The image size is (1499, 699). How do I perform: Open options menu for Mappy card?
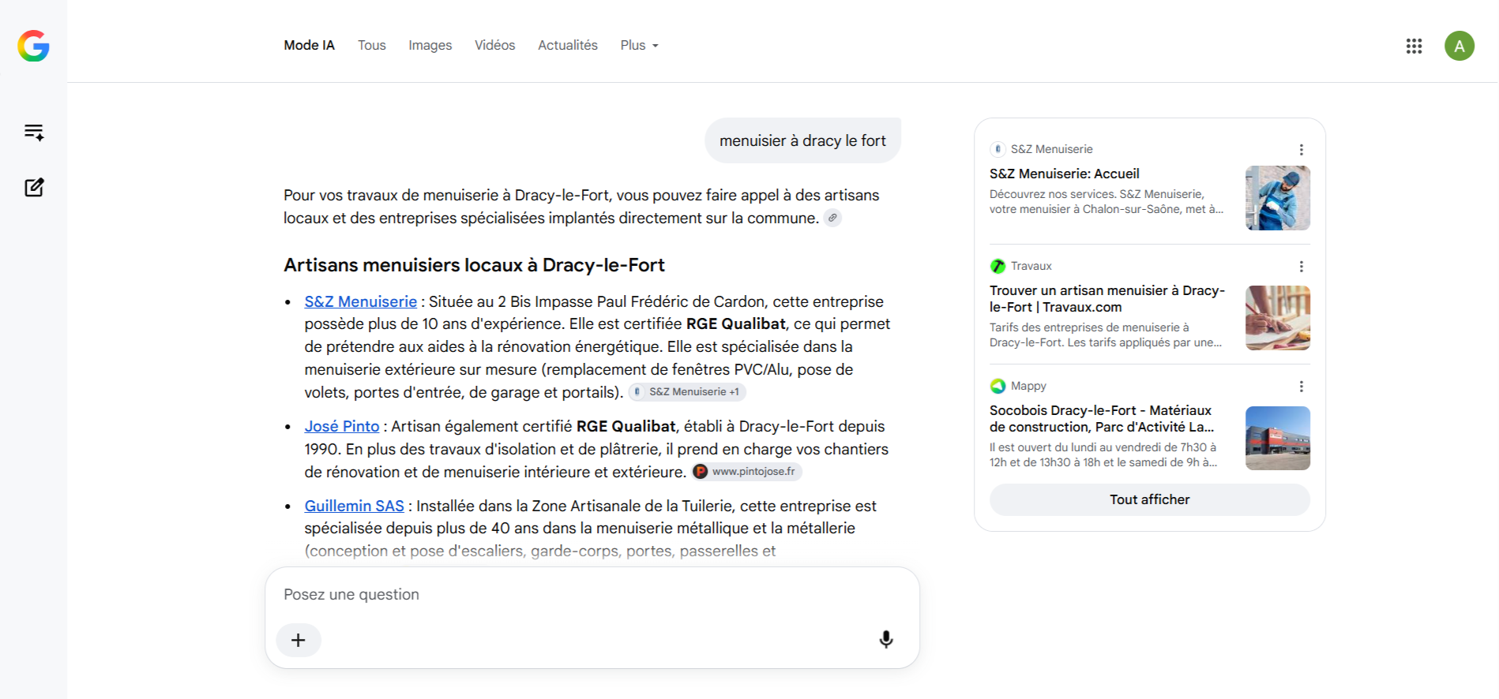1301,386
